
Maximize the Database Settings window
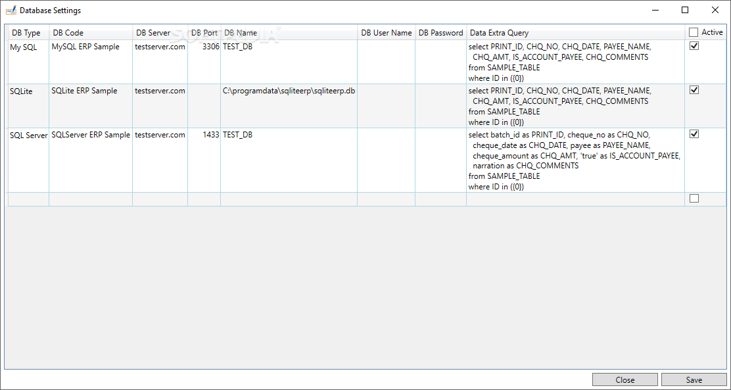(x=685, y=10)
